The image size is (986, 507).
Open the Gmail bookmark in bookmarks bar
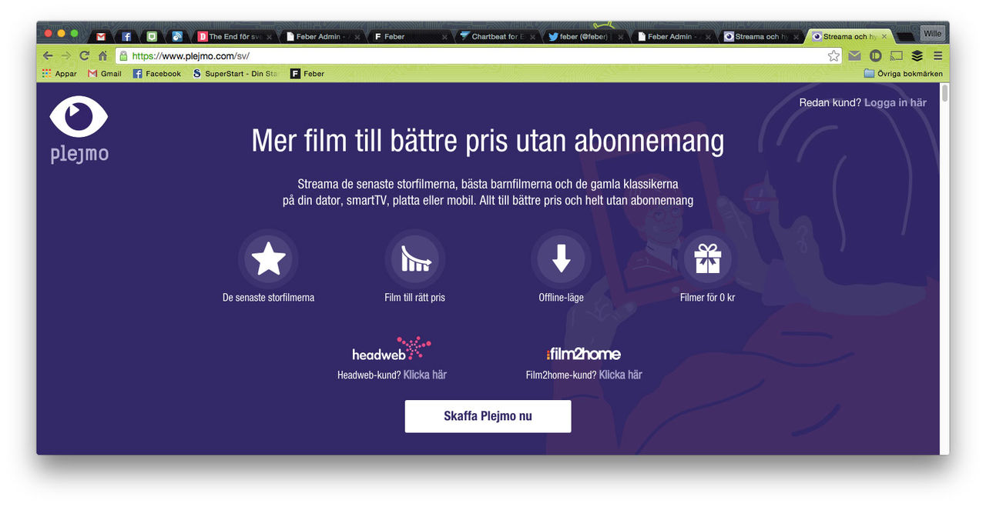(x=105, y=74)
